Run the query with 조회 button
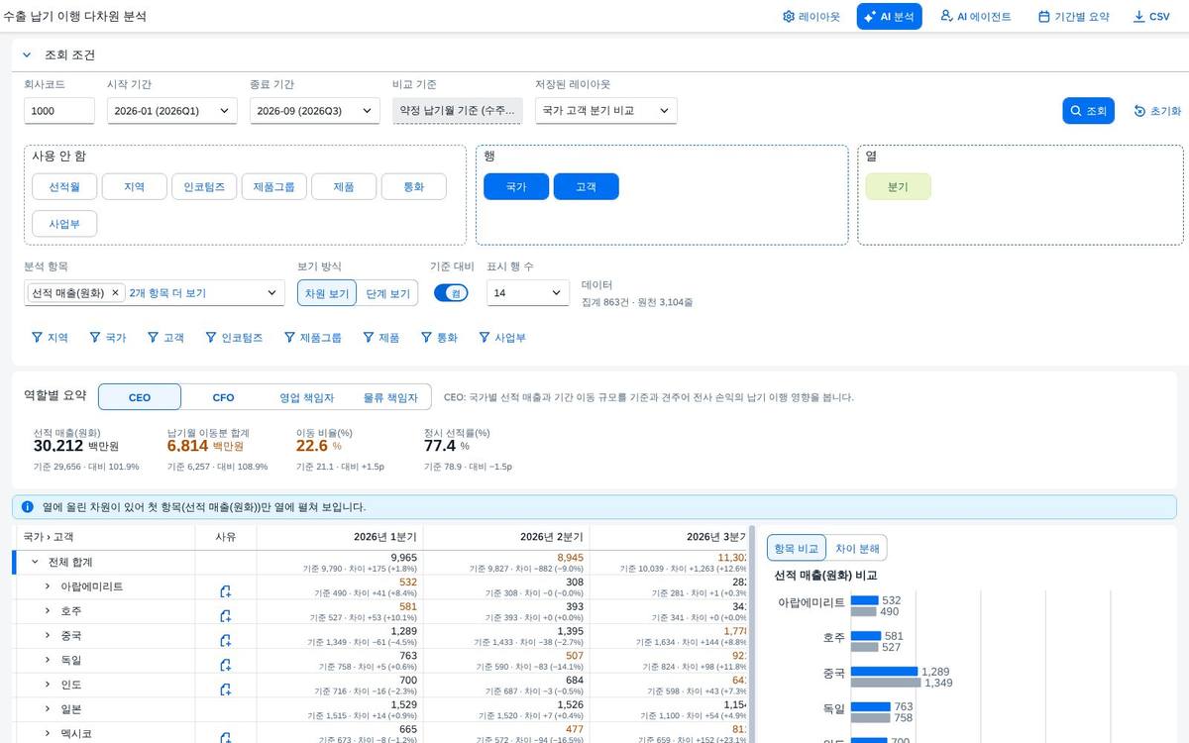 (1089, 111)
